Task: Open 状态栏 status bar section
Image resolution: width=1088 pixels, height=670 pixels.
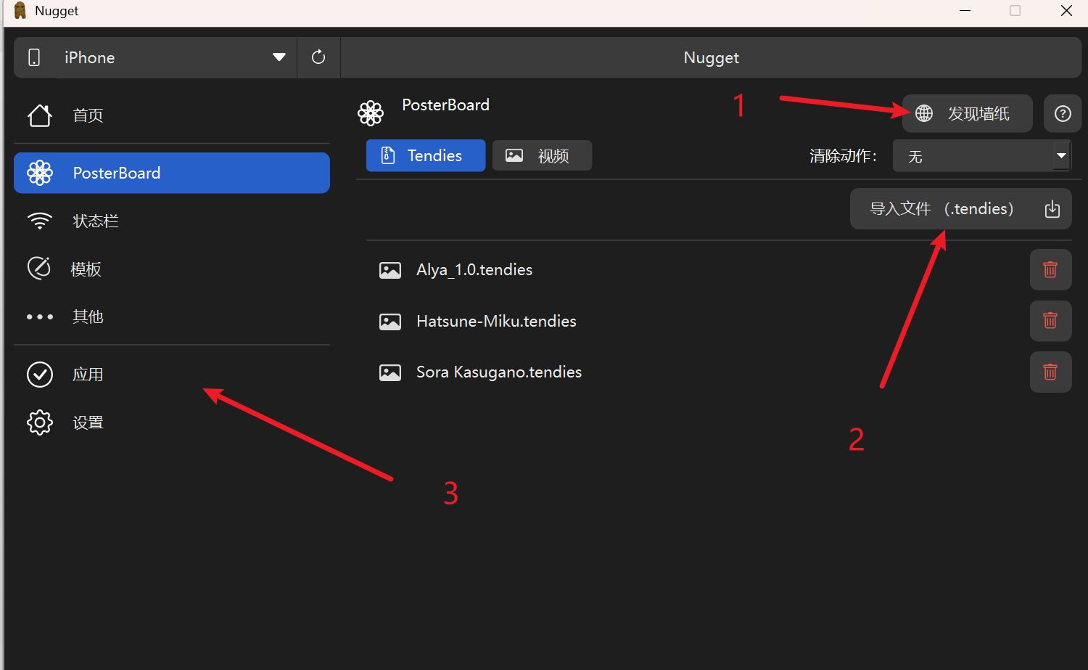Action: 172,221
